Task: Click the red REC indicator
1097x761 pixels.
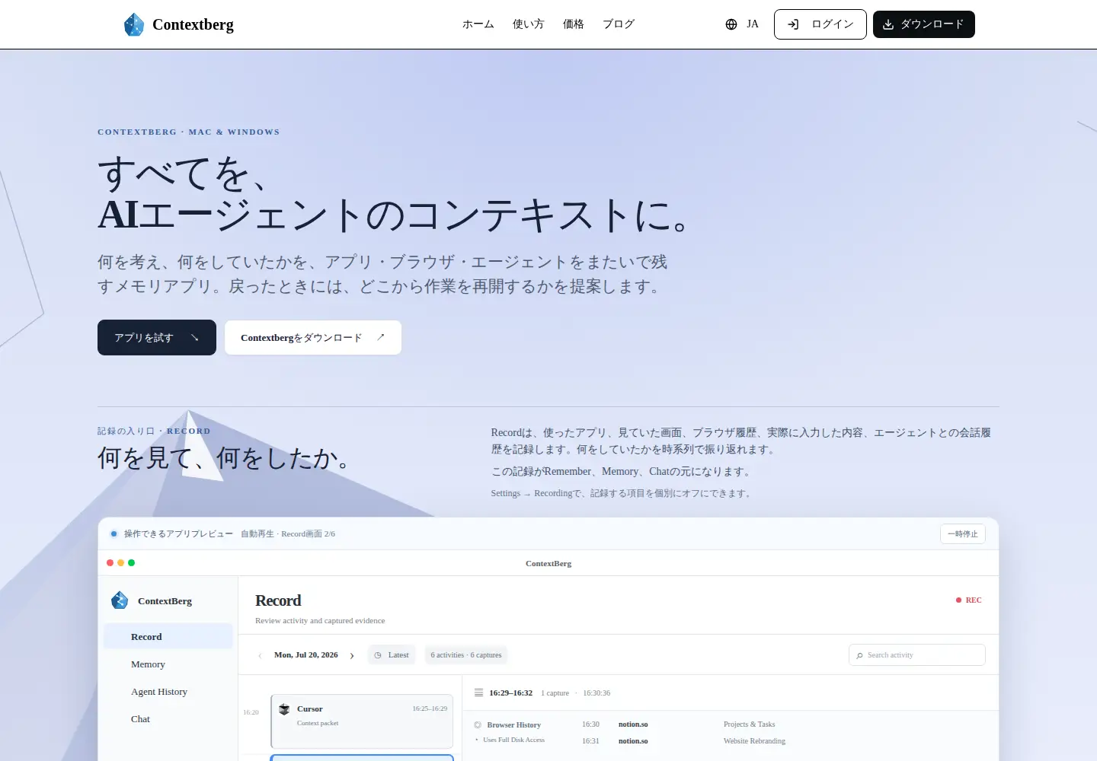Action: (969, 600)
